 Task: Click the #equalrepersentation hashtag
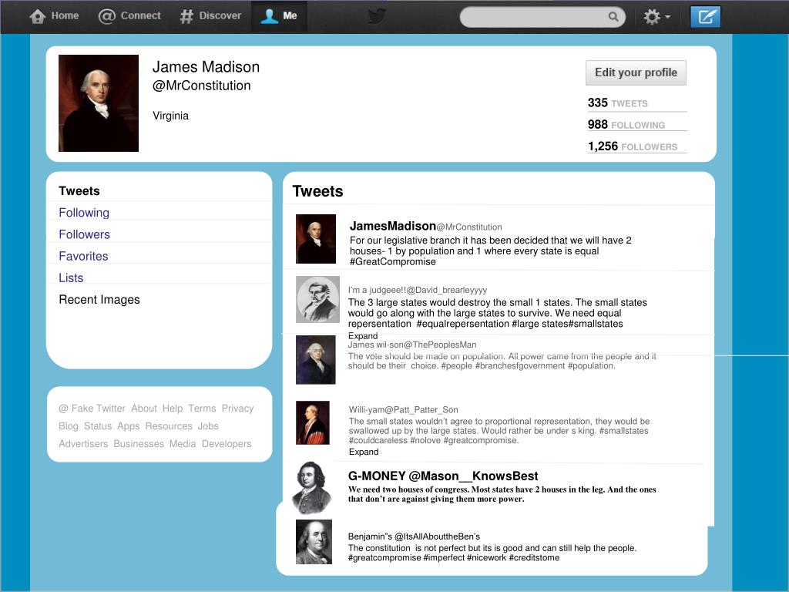[x=462, y=324]
